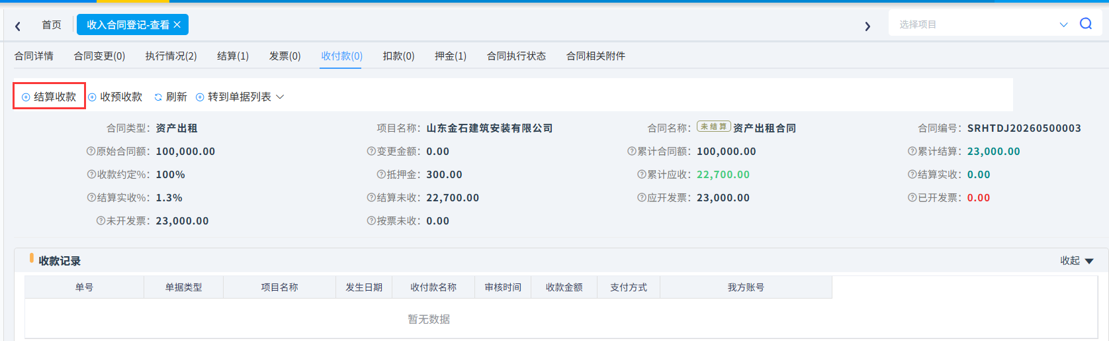1109x341 pixels.
Task: Click the 未结算 status tag
Action: [x=713, y=126]
